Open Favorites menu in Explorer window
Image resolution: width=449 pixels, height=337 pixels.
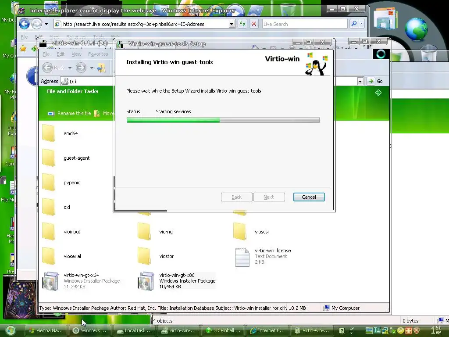click(x=98, y=54)
